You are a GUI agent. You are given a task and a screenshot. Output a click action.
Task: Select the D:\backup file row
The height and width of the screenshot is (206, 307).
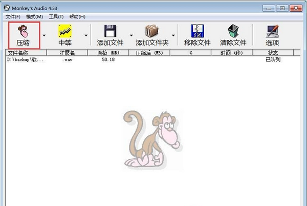pyautogui.click(x=152, y=59)
